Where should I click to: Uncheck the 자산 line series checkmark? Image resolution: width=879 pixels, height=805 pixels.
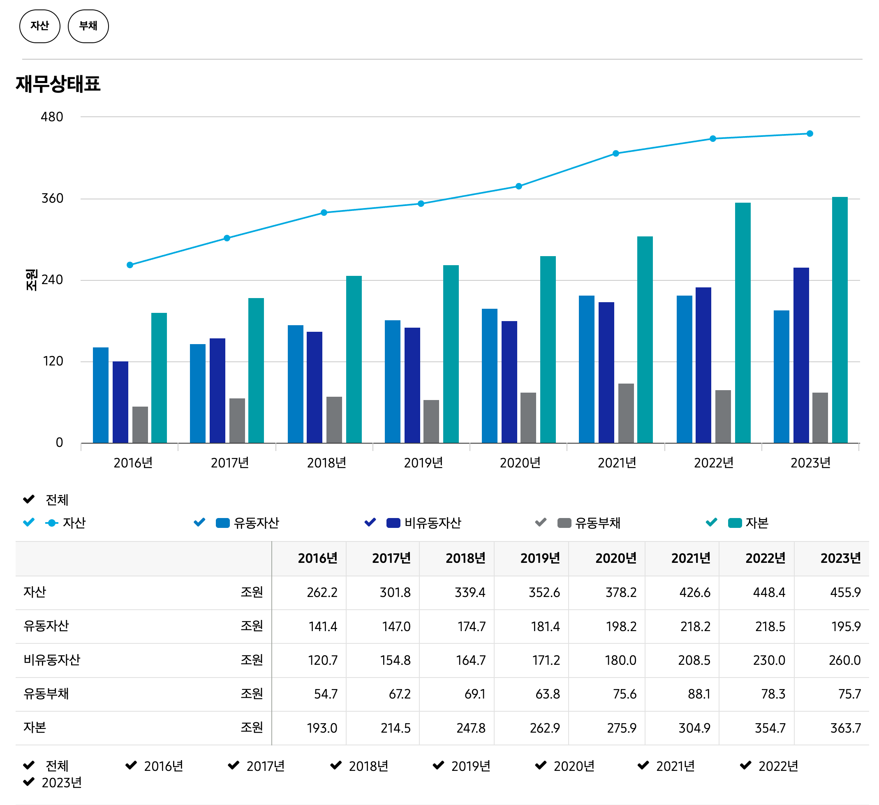coord(29,523)
